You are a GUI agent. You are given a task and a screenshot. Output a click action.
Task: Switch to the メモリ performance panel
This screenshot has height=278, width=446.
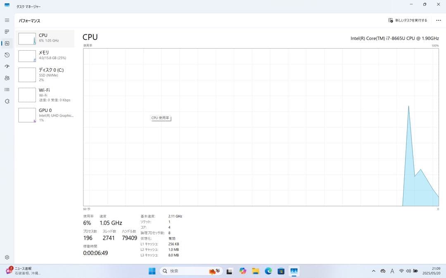pos(45,56)
